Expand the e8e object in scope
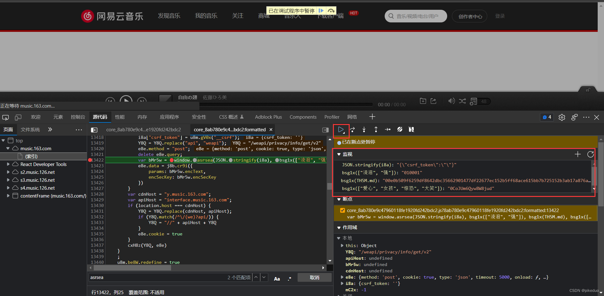This screenshot has width=604, height=296. 342,277
